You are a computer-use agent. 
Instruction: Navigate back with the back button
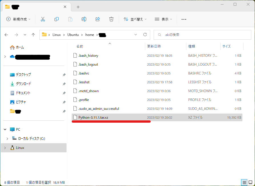pos(6,35)
